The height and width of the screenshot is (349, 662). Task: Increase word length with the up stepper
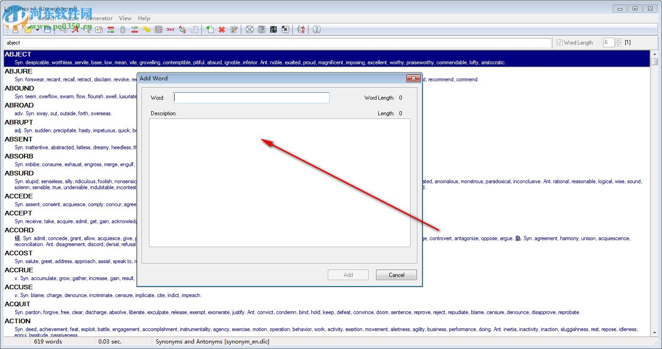tap(618, 40)
